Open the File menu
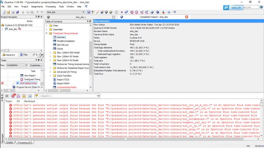Viewport: 264px width, 148px height. (3, 6)
